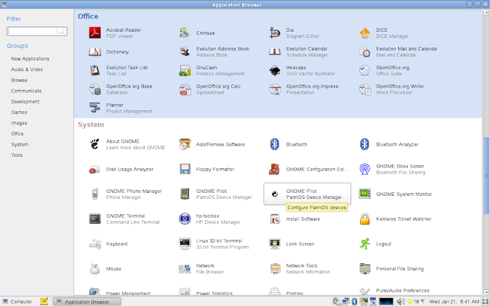The width and height of the screenshot is (490, 306).
Task: Click the Bluetooth tray icon
Action: [355, 301]
